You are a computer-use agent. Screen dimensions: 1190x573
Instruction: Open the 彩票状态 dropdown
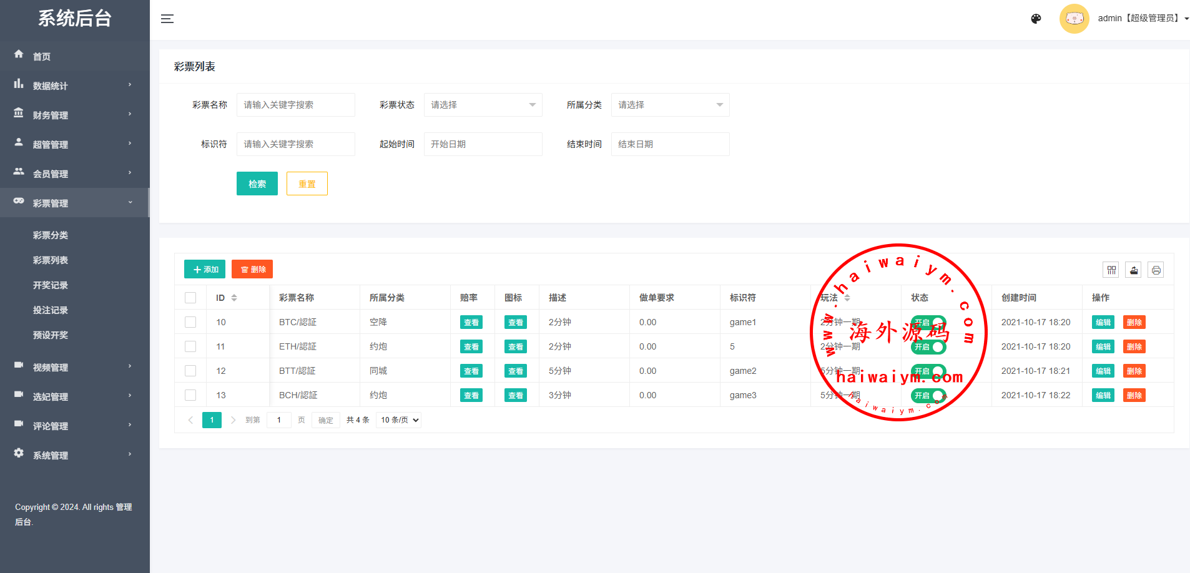click(x=483, y=105)
